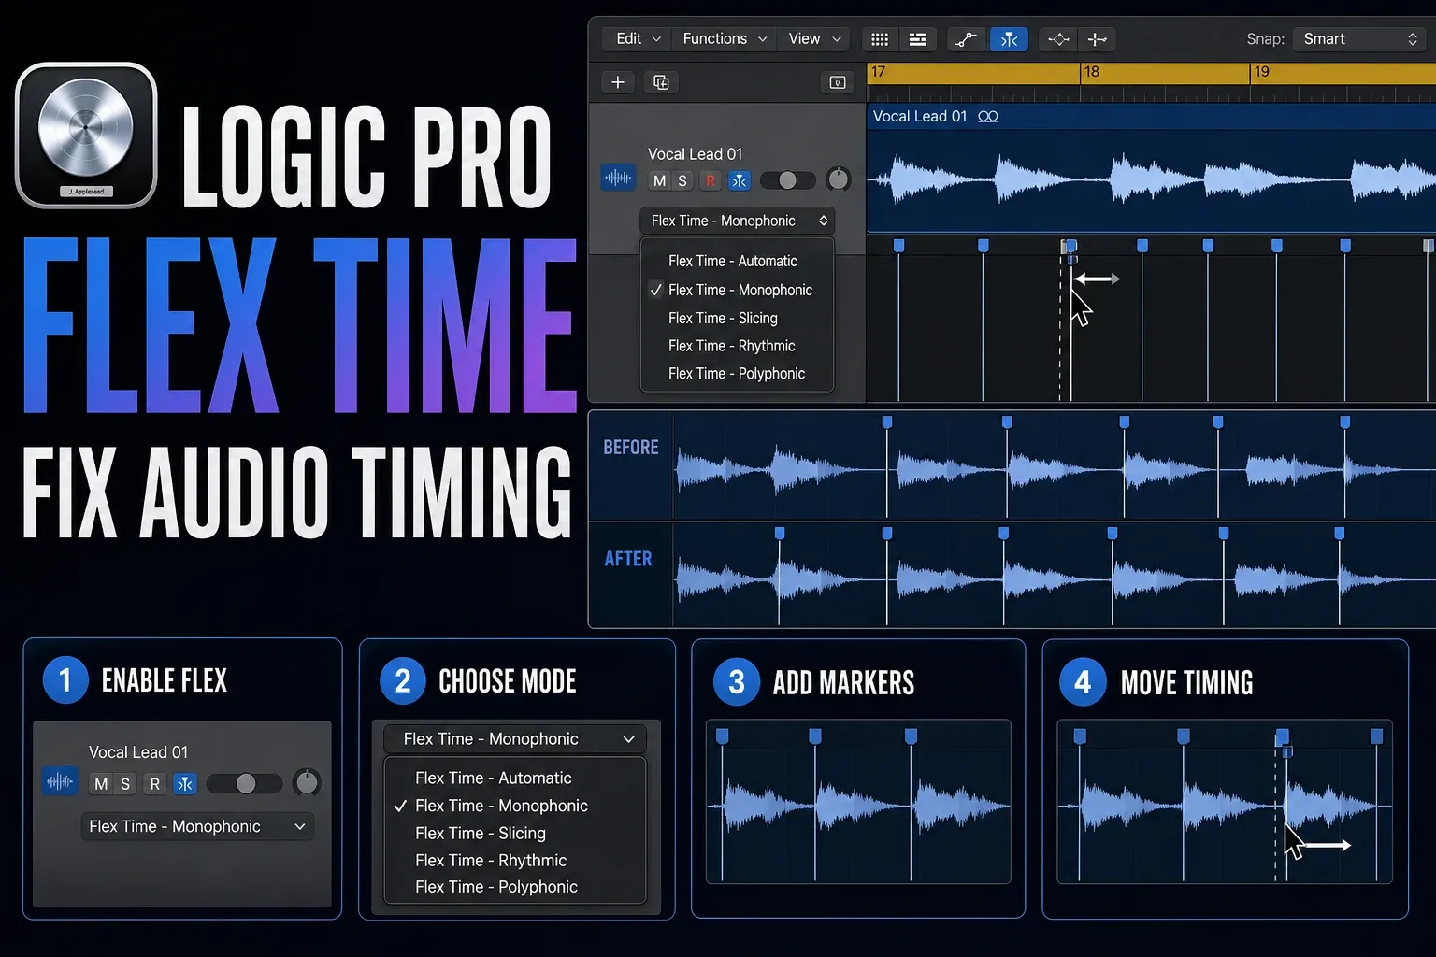Open the Functions menu
The height and width of the screenshot is (957, 1436).
[x=725, y=38]
